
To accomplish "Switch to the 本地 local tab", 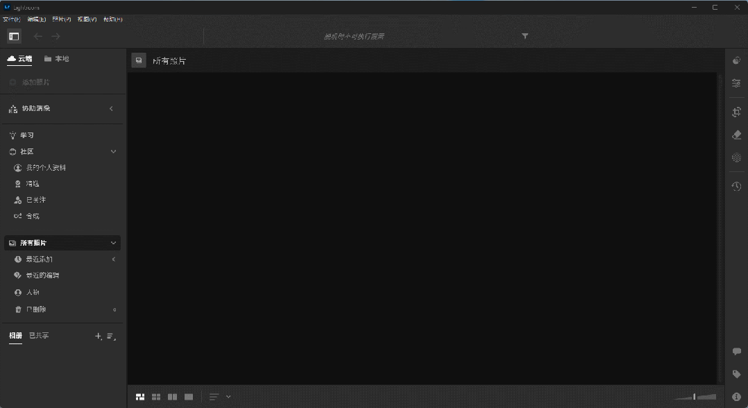I will pyautogui.click(x=57, y=59).
